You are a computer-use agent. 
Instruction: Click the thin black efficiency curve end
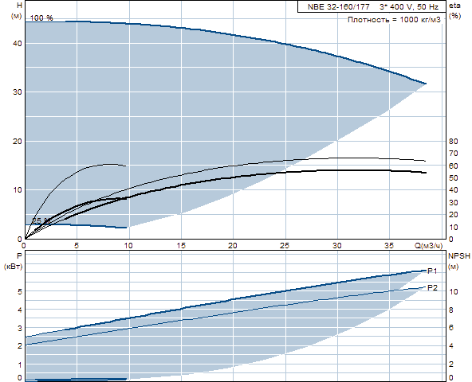point(424,161)
